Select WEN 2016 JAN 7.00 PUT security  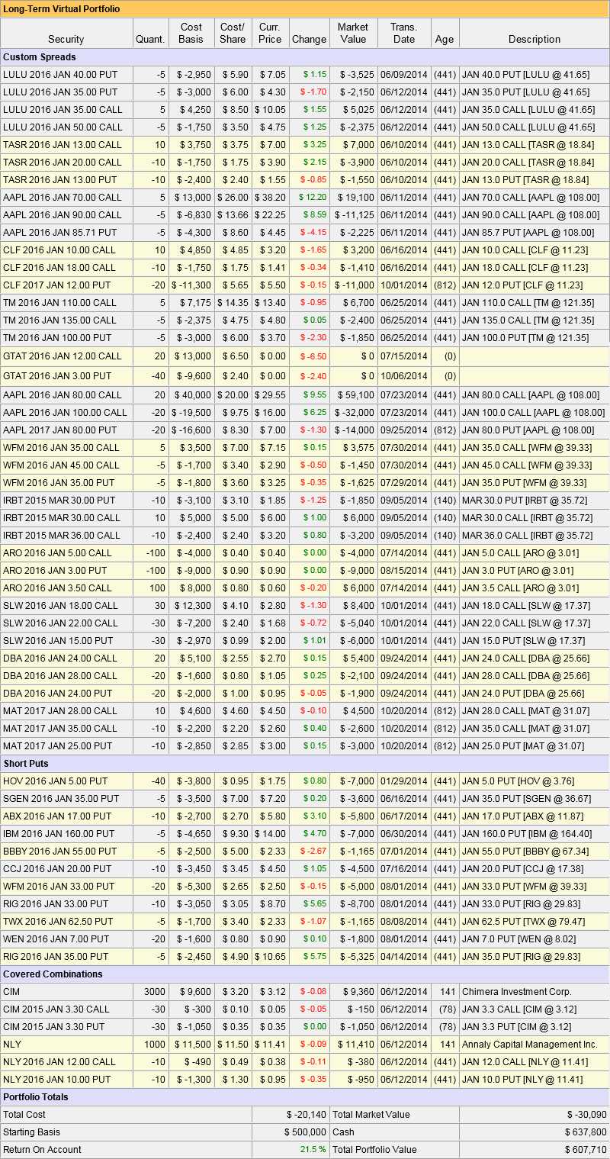click(x=56, y=939)
